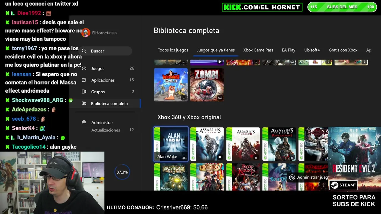Open the Administrar toolbox icon
The width and height of the screenshot is (381, 214).
(84, 122)
